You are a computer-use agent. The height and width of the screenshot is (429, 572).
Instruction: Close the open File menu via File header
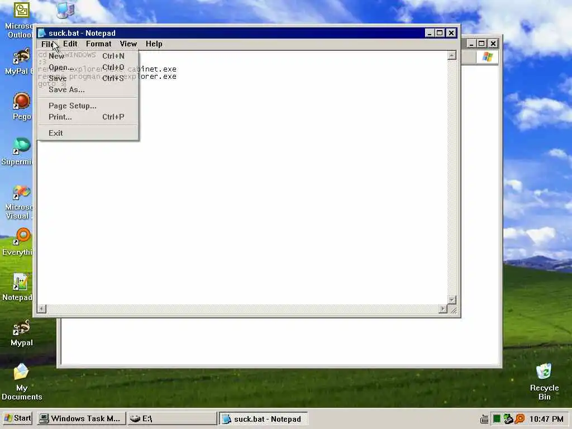[x=48, y=44]
